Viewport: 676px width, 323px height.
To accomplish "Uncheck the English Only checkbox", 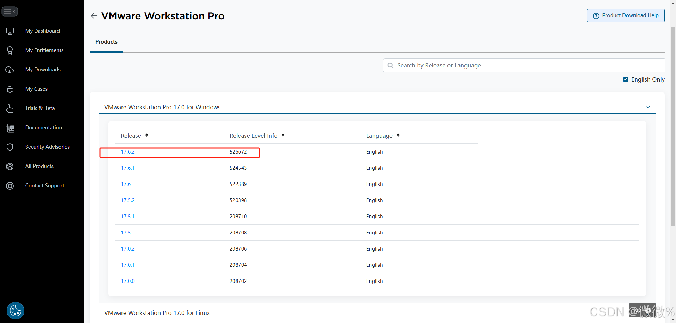I will point(626,79).
